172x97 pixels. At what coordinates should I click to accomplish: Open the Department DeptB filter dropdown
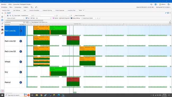pyautogui.click(x=96, y=18)
